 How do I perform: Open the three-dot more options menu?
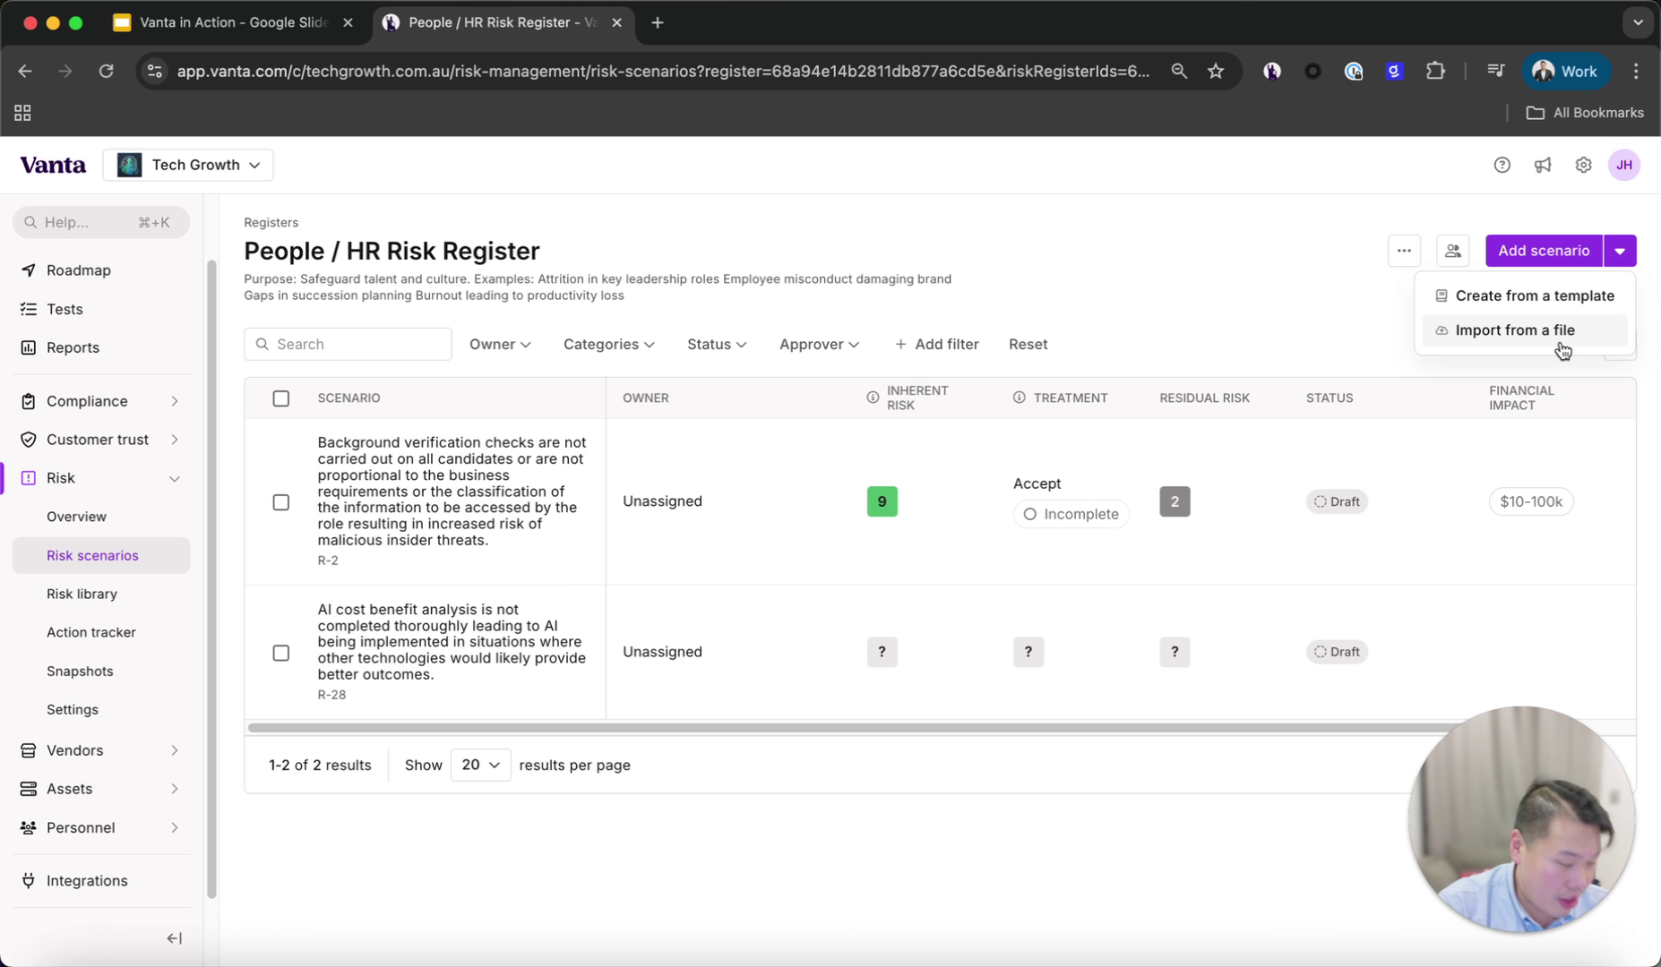pos(1404,251)
